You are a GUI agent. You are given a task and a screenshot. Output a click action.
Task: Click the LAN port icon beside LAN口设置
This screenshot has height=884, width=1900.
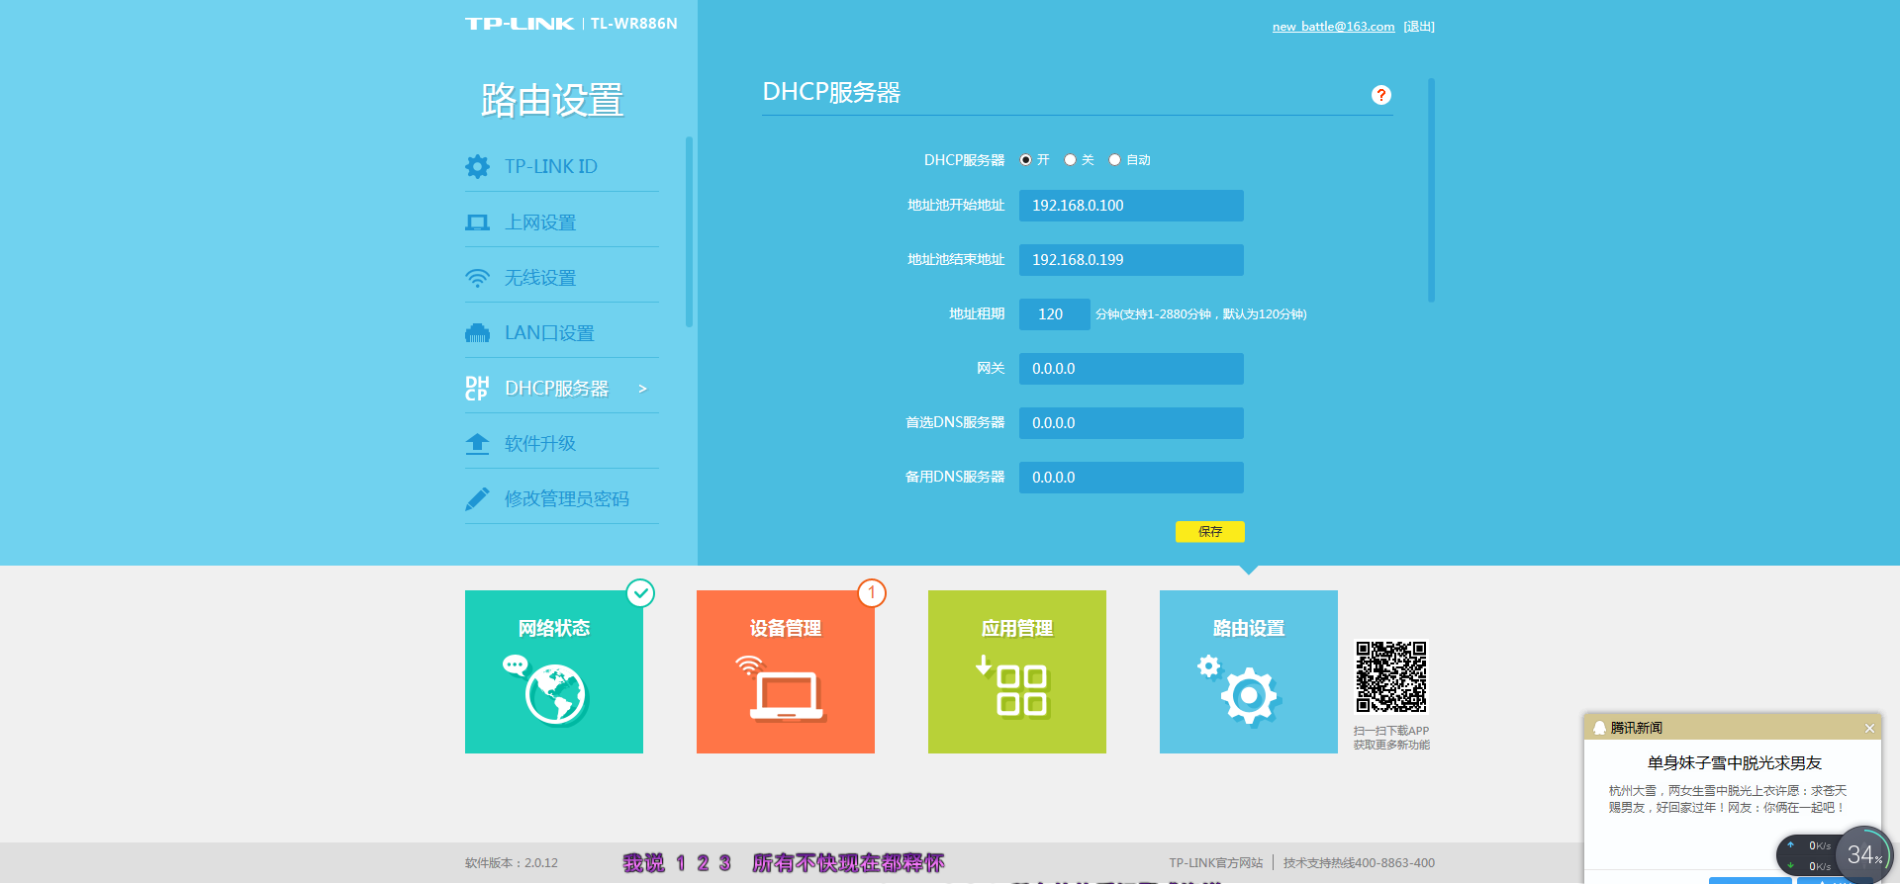[477, 333]
